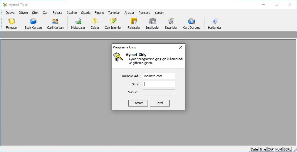Image resolution: width=297 pixels, height=152 pixels.
Task: Open Siparişler from the toolbar
Action: tap(171, 23)
